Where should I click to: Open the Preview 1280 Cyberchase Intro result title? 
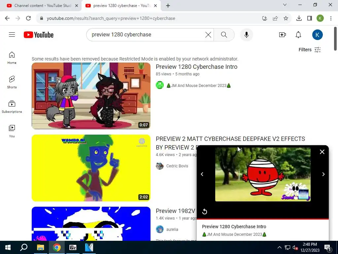point(196,67)
